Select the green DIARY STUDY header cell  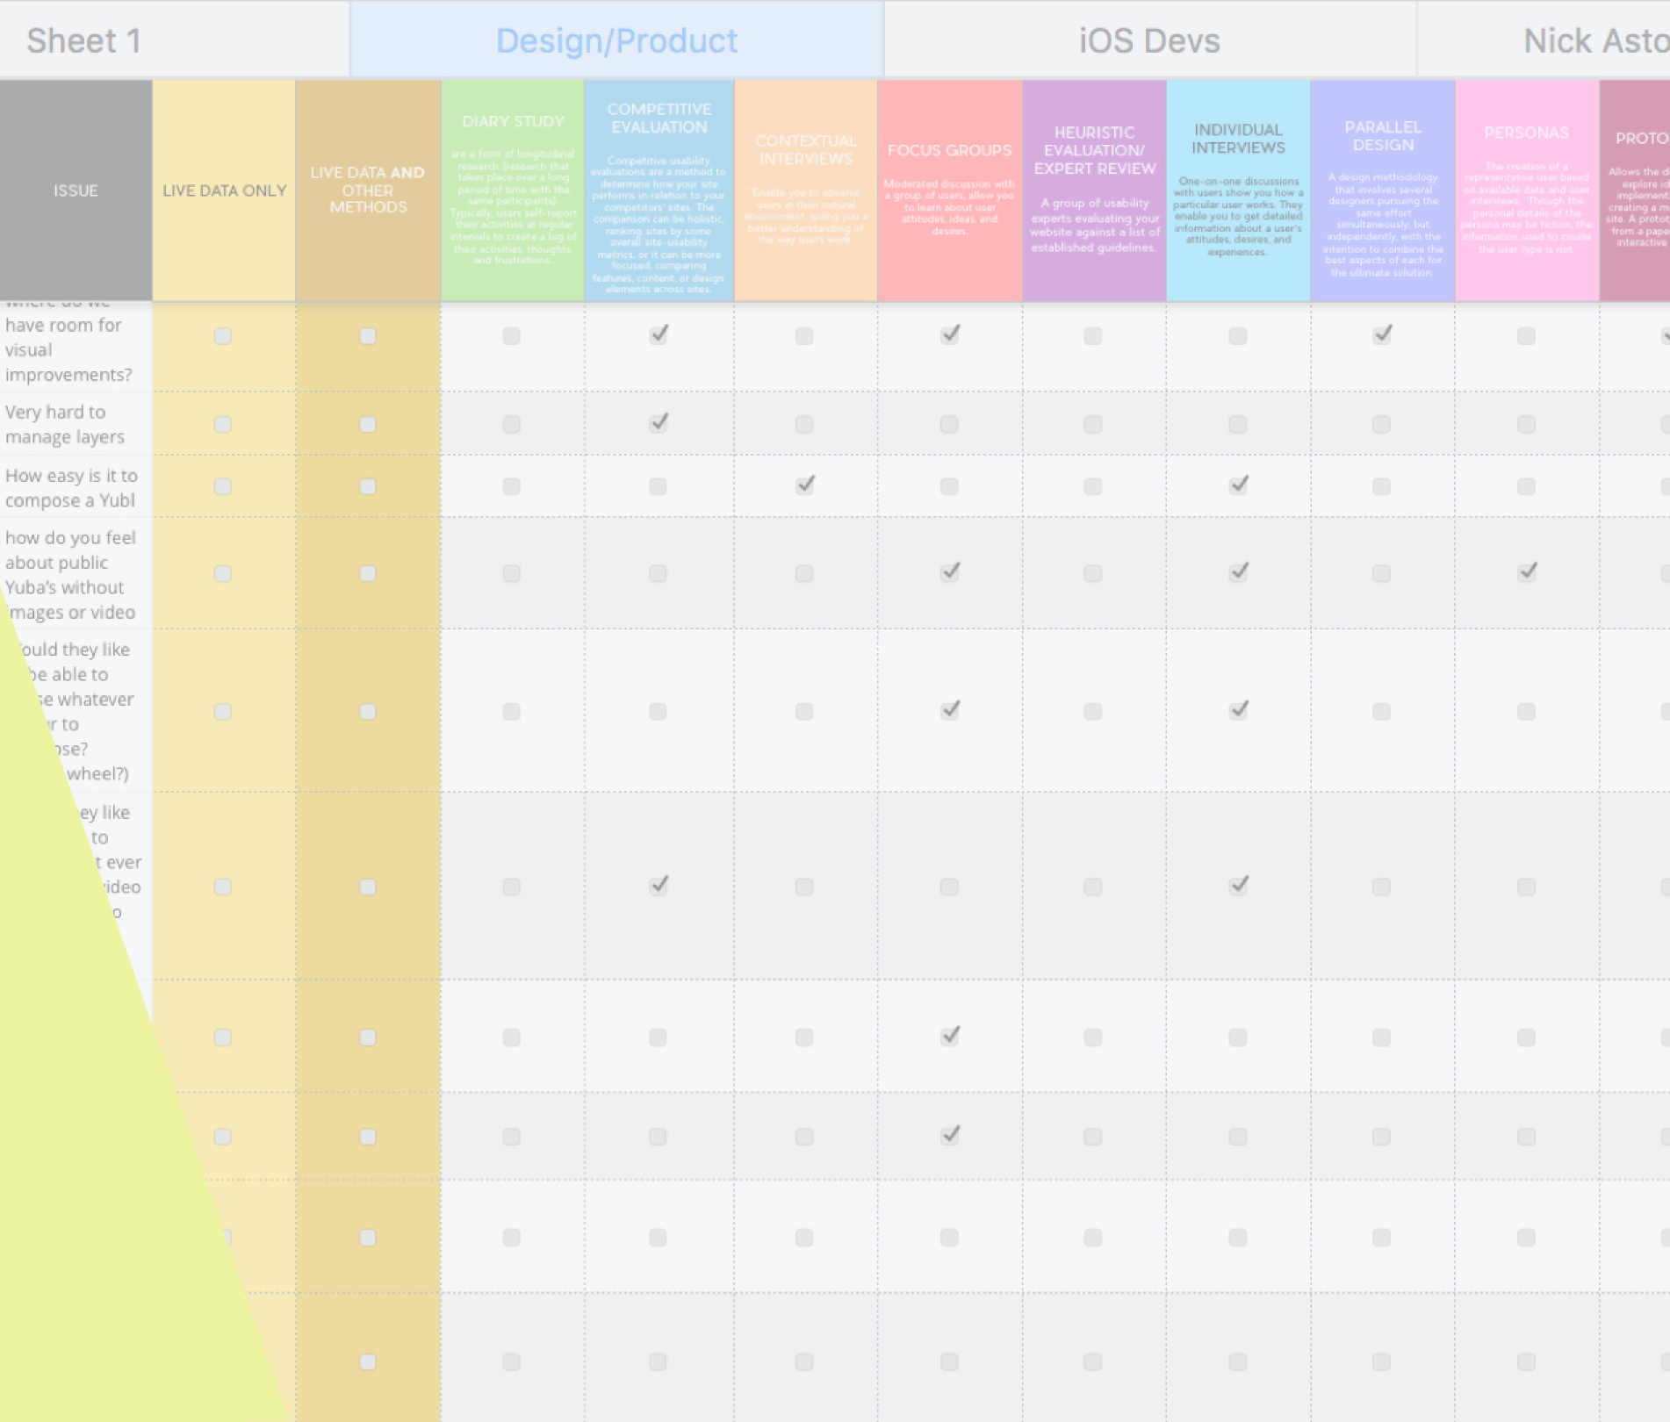[513, 190]
